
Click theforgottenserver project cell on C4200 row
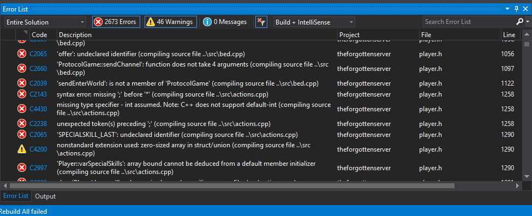coord(364,149)
